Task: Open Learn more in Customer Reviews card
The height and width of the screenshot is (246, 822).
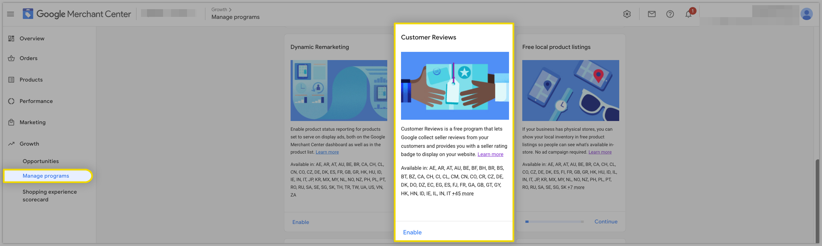Action: [490, 154]
